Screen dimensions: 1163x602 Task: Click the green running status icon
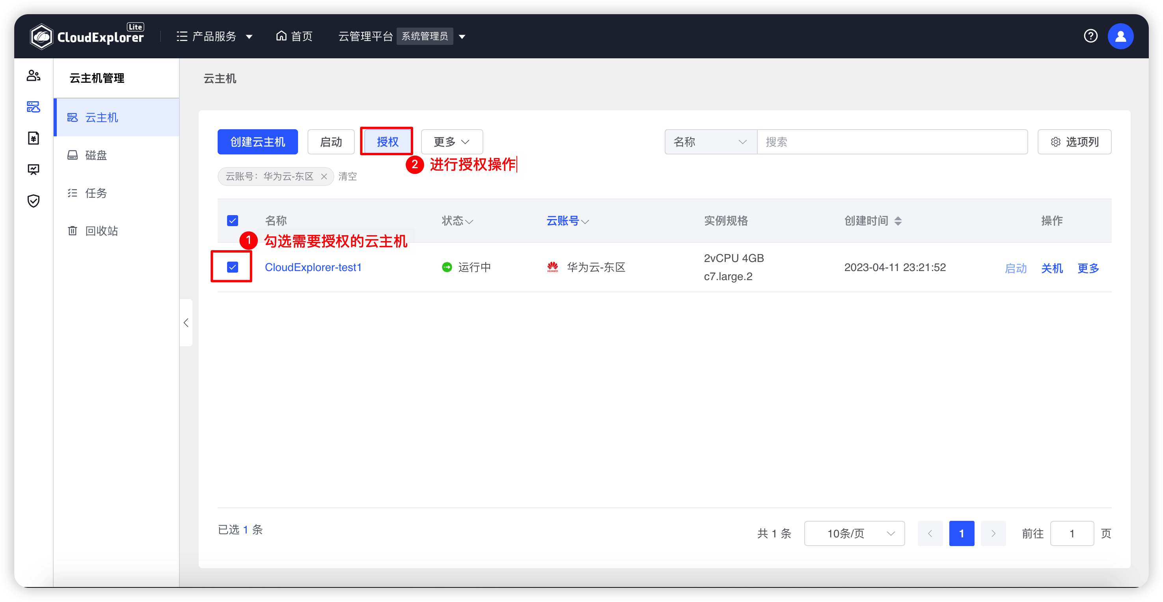click(x=447, y=267)
